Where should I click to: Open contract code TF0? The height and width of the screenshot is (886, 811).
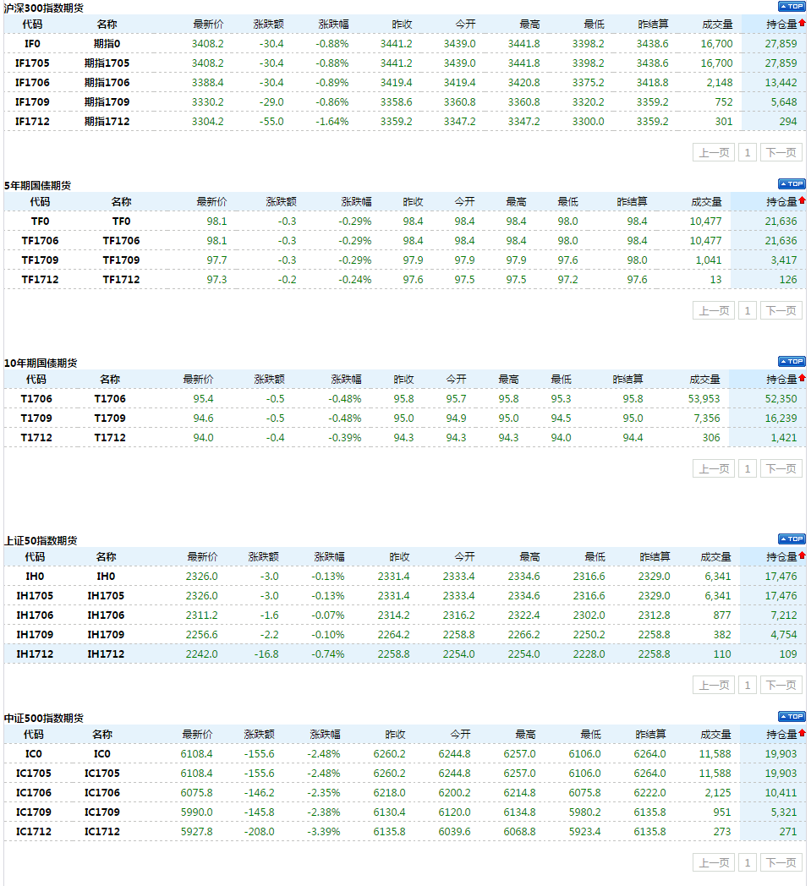(40, 221)
